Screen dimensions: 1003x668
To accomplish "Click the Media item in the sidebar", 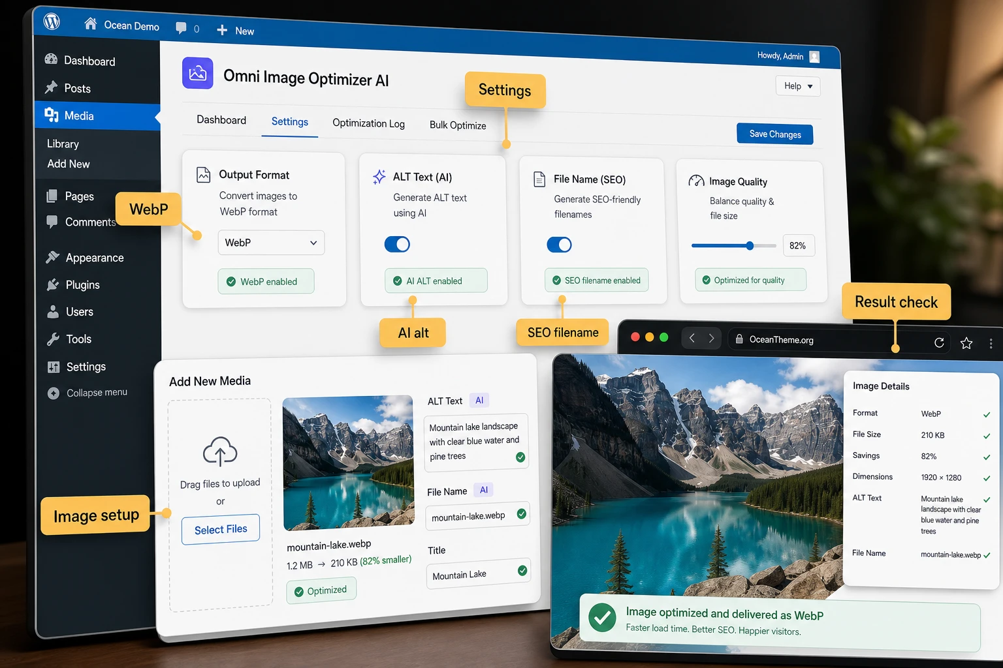I will tap(98, 116).
